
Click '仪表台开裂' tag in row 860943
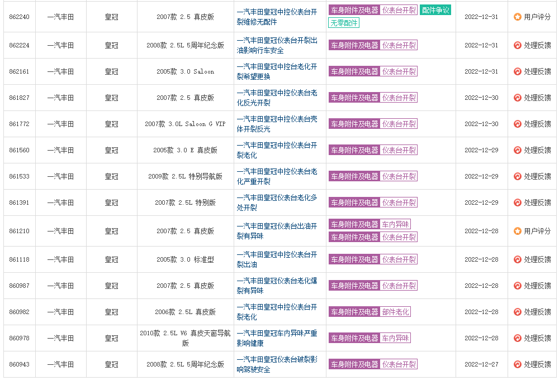click(x=399, y=364)
